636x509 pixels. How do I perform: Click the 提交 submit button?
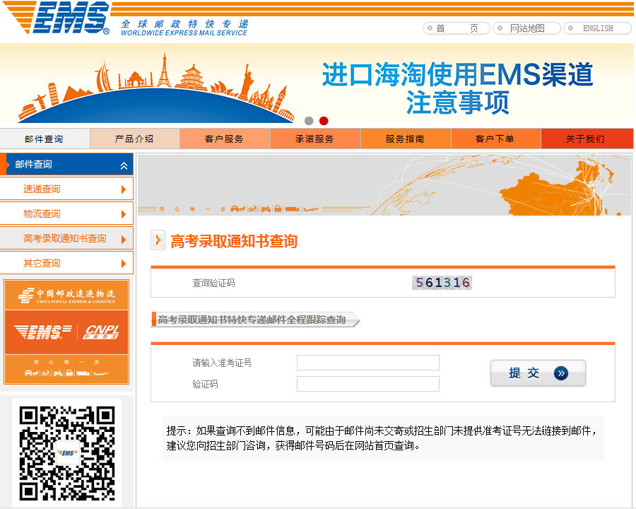pos(538,373)
